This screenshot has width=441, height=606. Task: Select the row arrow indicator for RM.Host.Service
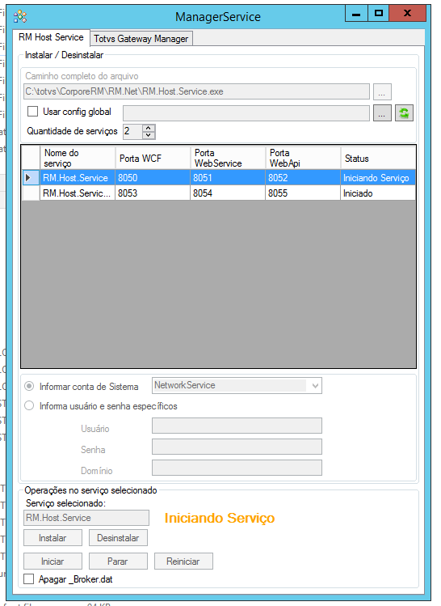pyautogui.click(x=31, y=178)
